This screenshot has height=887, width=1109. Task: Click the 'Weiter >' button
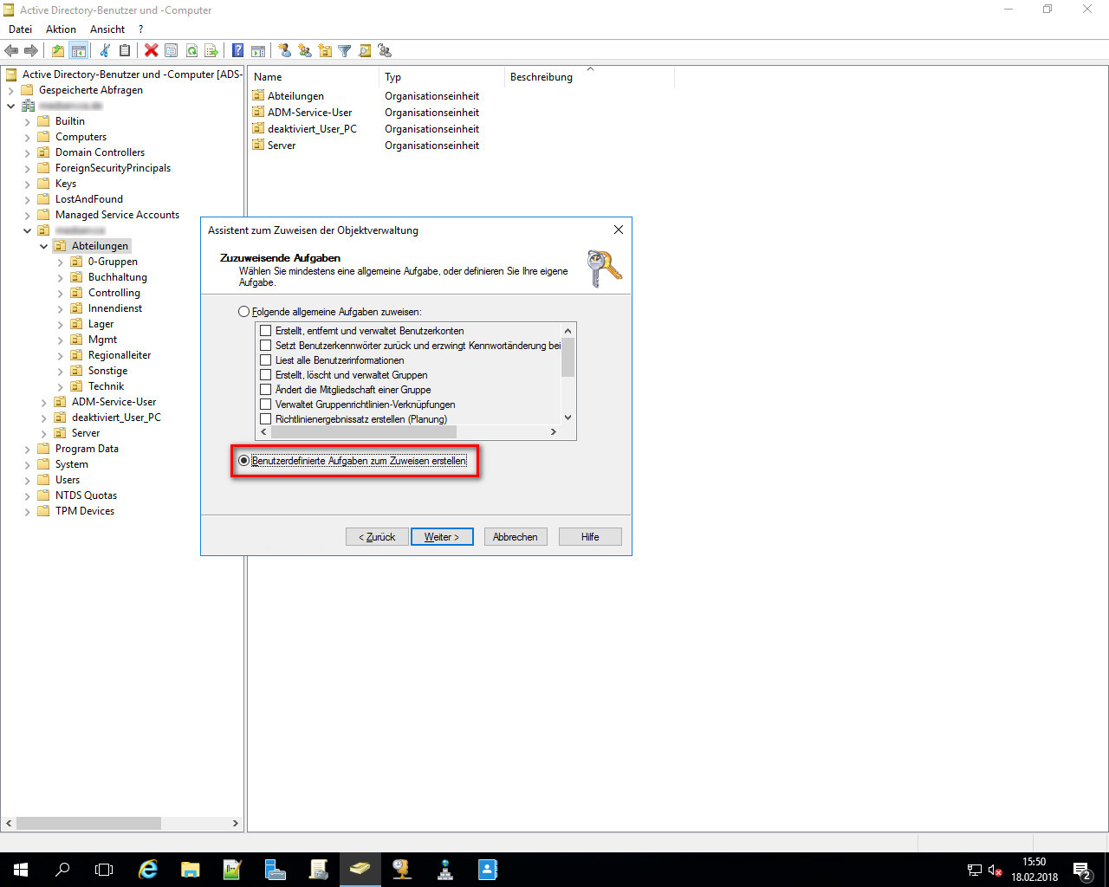(x=442, y=537)
